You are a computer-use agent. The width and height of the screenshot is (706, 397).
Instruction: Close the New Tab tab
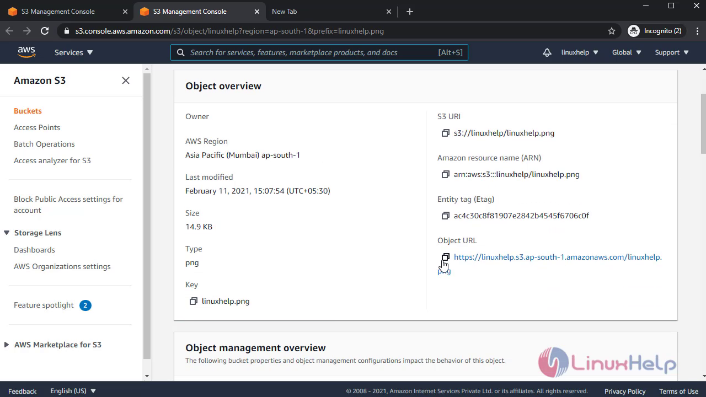coord(389,11)
